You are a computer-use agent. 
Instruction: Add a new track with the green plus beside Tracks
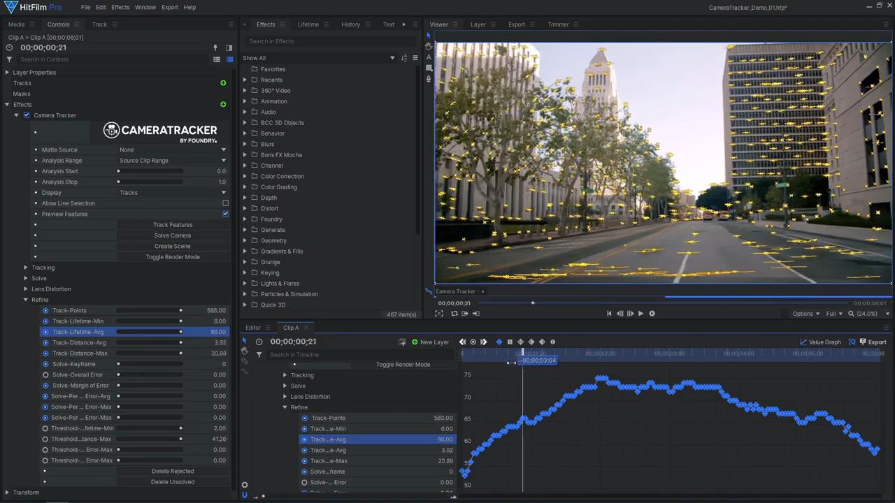point(223,83)
